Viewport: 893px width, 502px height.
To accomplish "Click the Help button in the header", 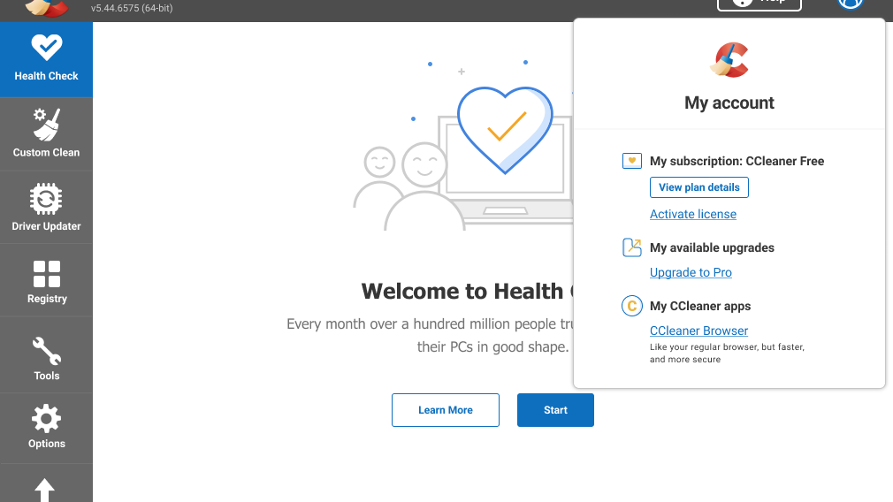I will [x=759, y=3].
